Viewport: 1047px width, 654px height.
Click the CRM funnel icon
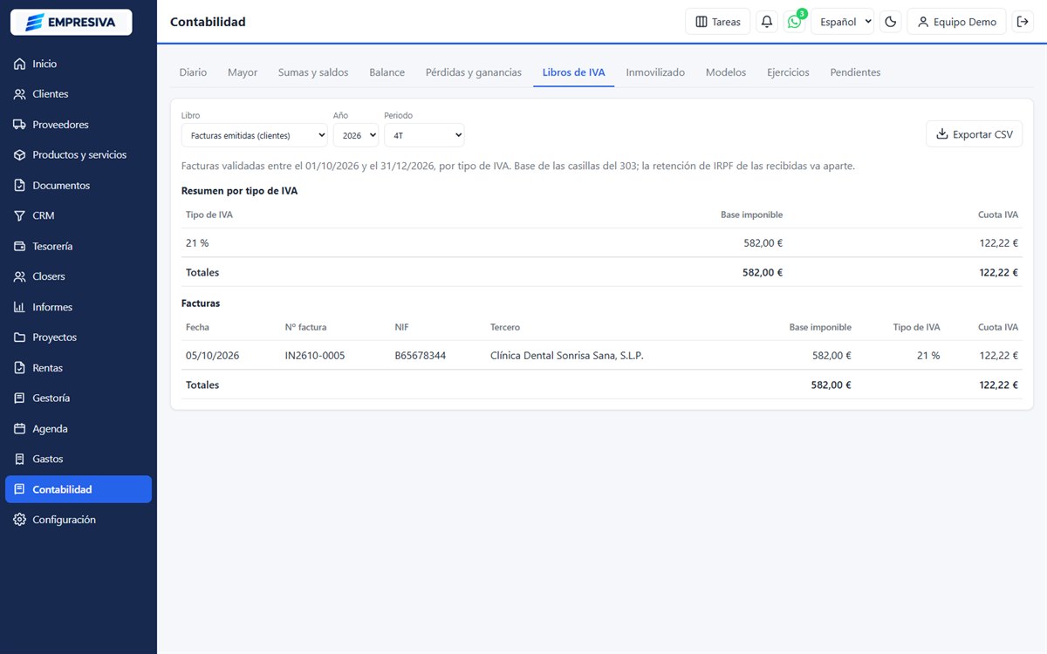click(19, 215)
